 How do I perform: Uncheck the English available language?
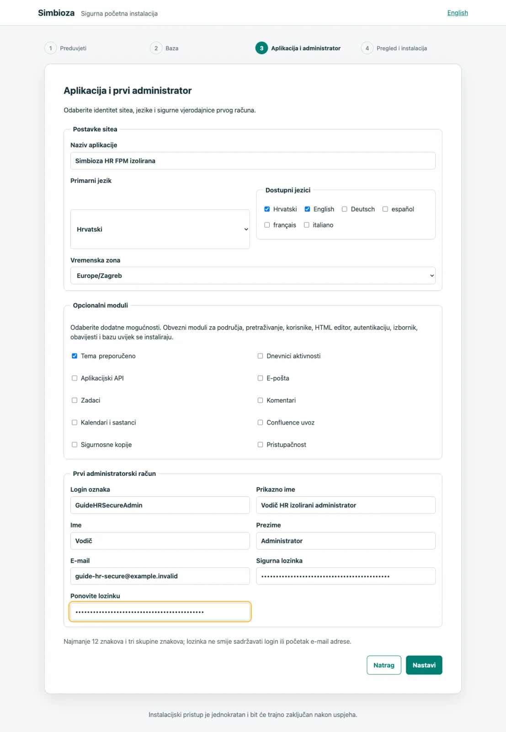pyautogui.click(x=307, y=209)
